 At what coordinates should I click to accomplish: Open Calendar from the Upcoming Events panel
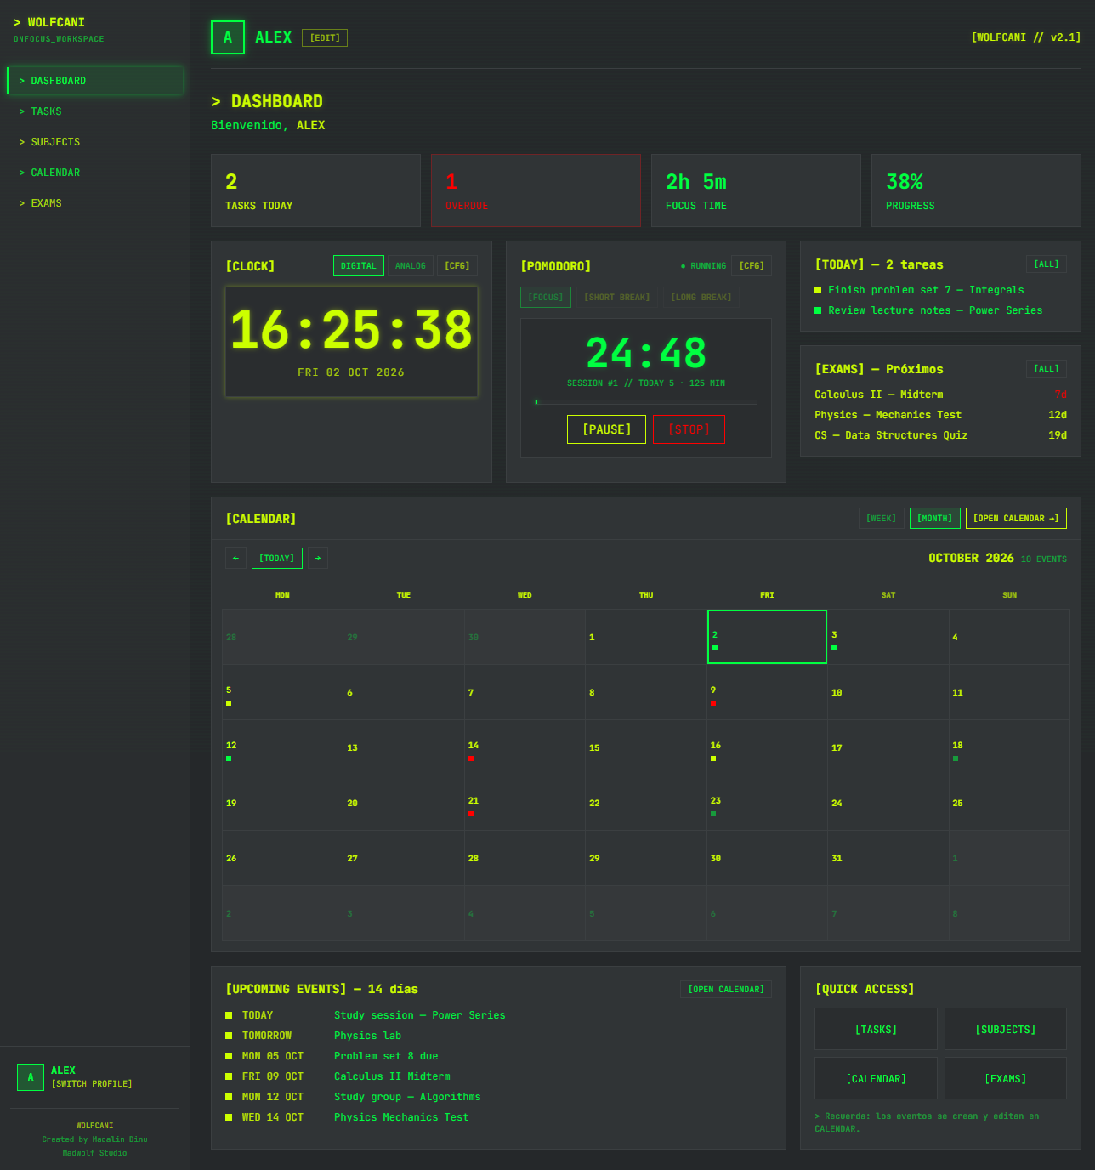tap(726, 989)
